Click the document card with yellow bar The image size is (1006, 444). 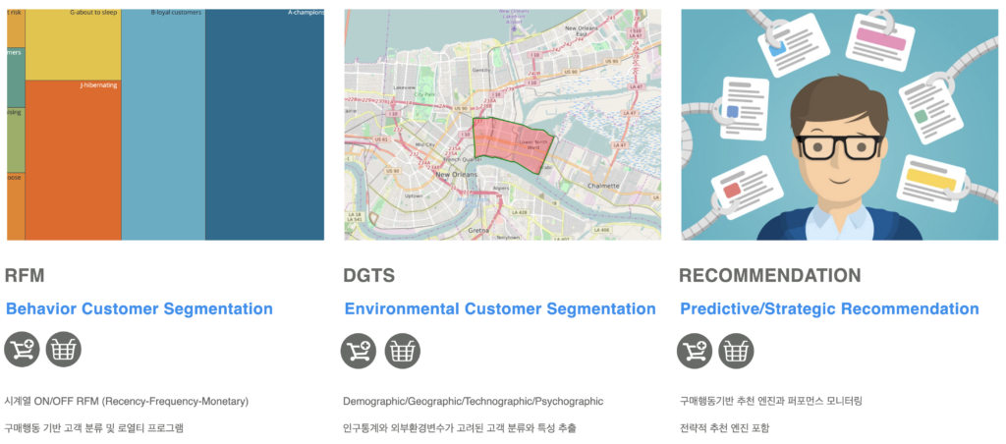(x=930, y=182)
